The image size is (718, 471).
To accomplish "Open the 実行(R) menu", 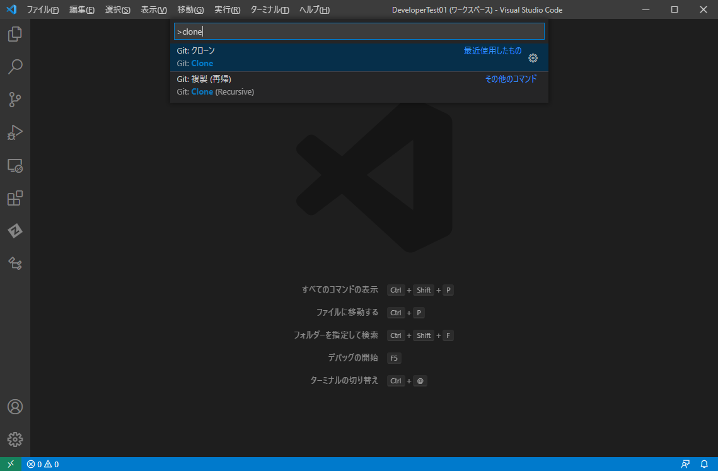I will point(227,9).
